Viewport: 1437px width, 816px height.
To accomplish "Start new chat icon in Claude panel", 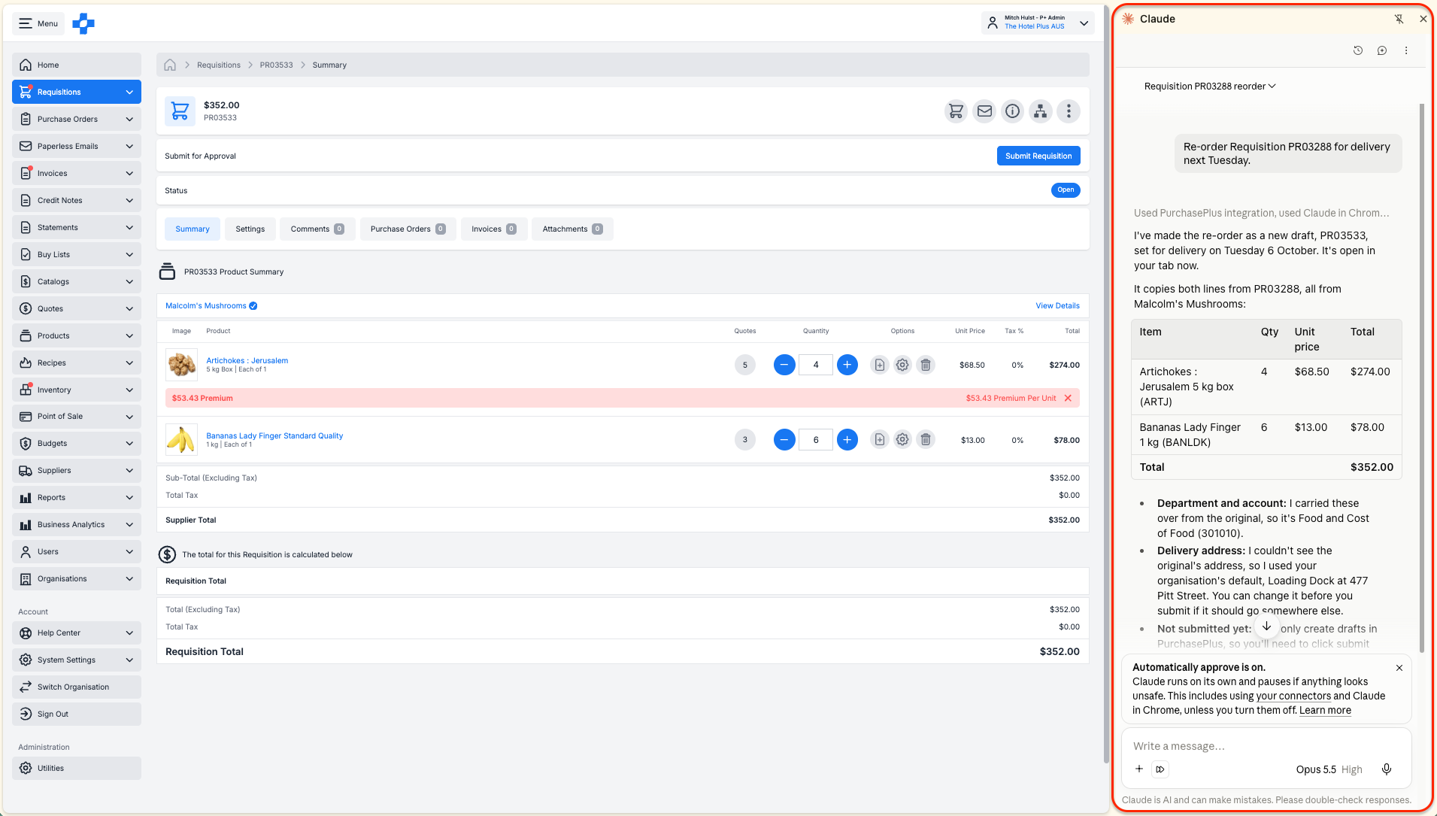I will (1382, 50).
